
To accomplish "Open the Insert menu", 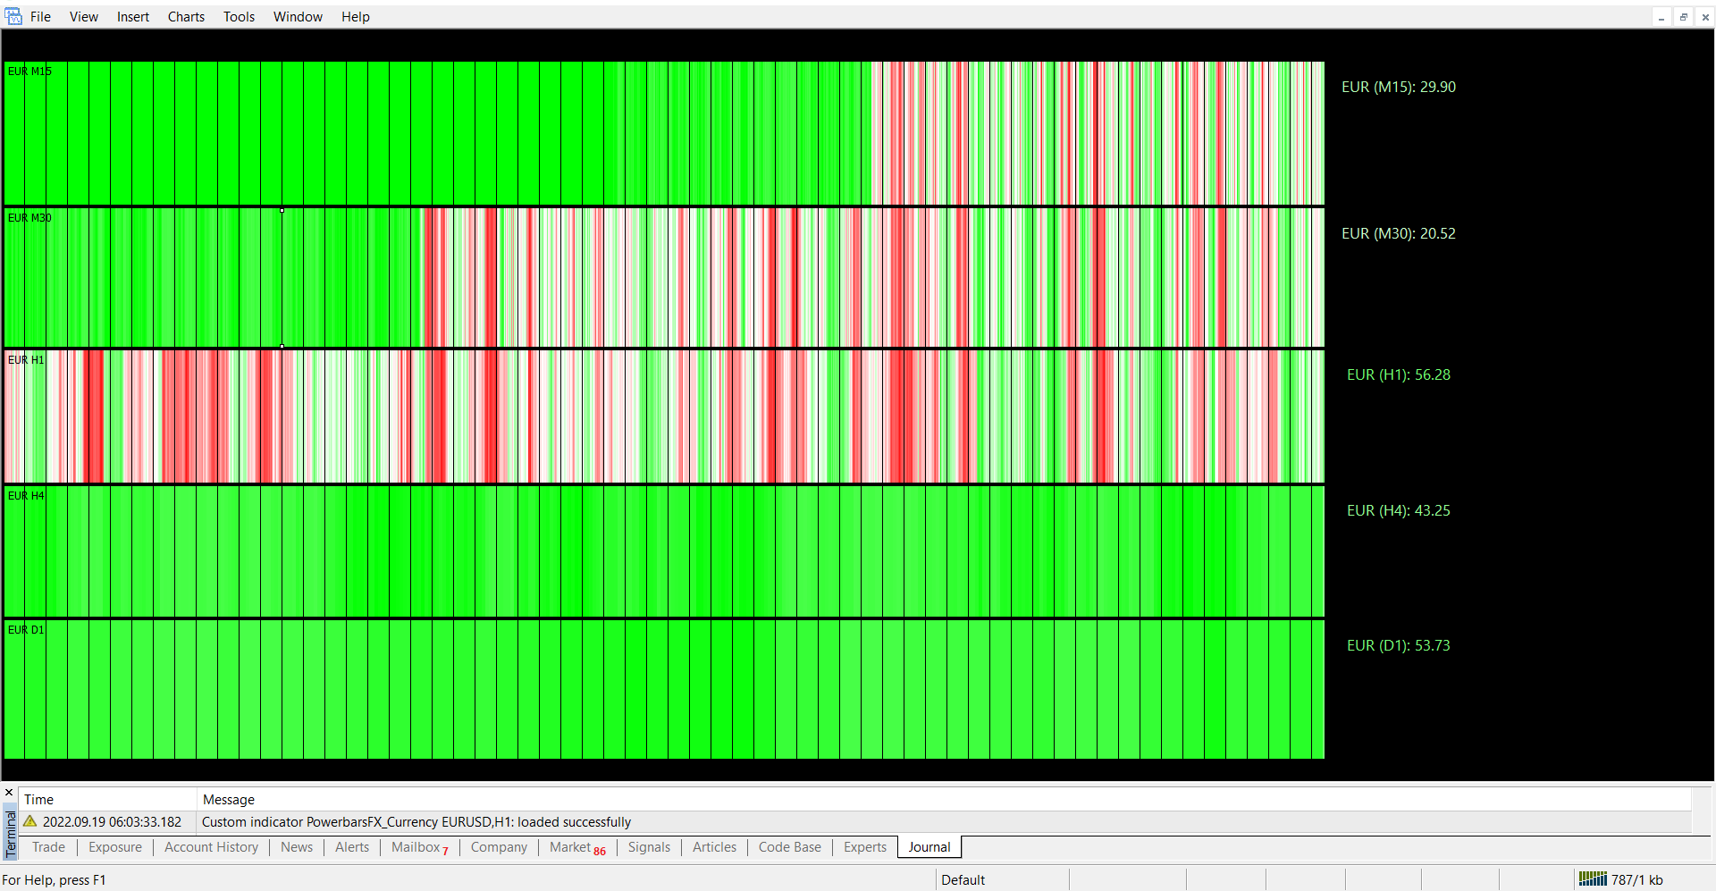I will [133, 17].
